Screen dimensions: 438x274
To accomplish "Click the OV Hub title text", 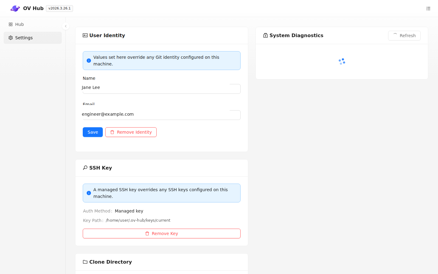I will coord(33,9).
